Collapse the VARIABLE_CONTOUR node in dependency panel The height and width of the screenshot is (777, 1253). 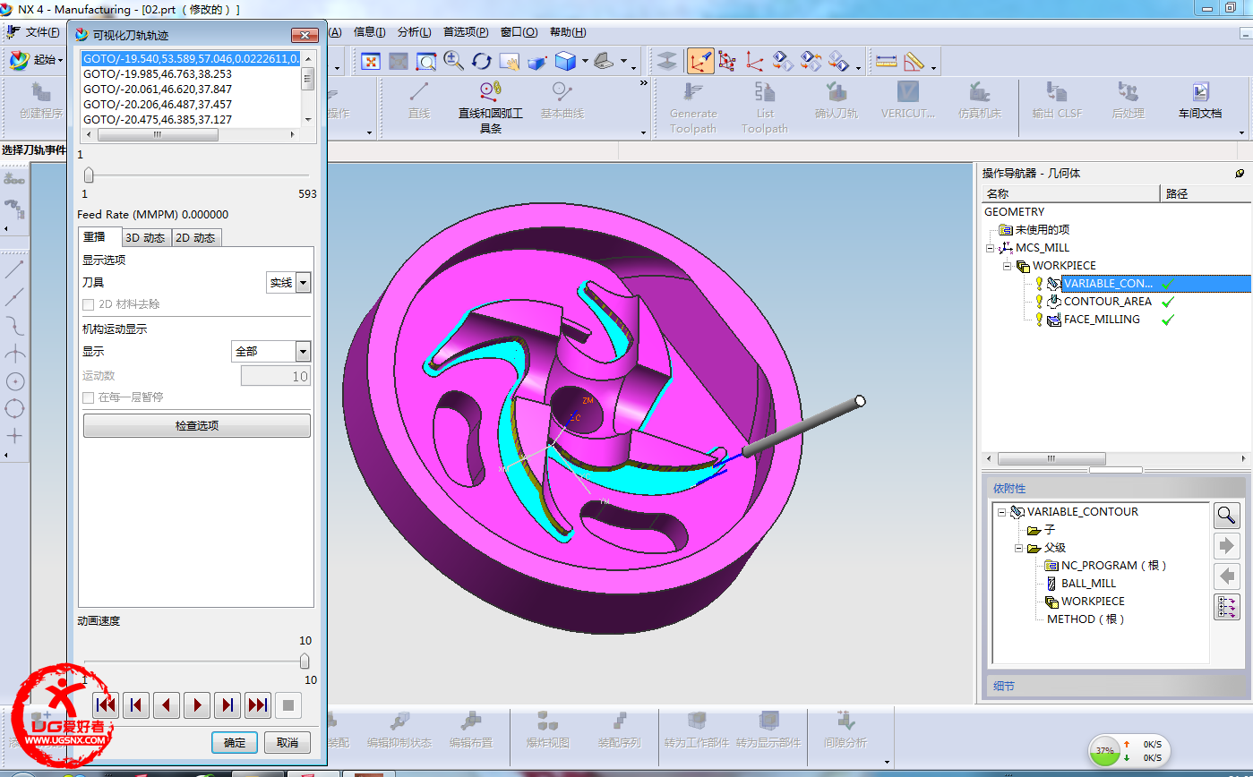1002,512
